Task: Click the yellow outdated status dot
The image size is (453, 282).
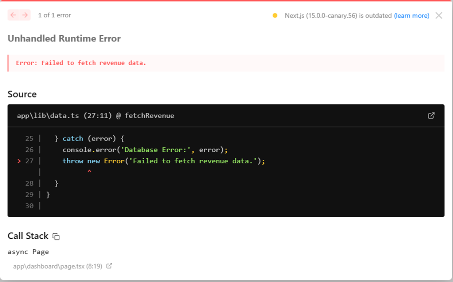Action: click(275, 16)
